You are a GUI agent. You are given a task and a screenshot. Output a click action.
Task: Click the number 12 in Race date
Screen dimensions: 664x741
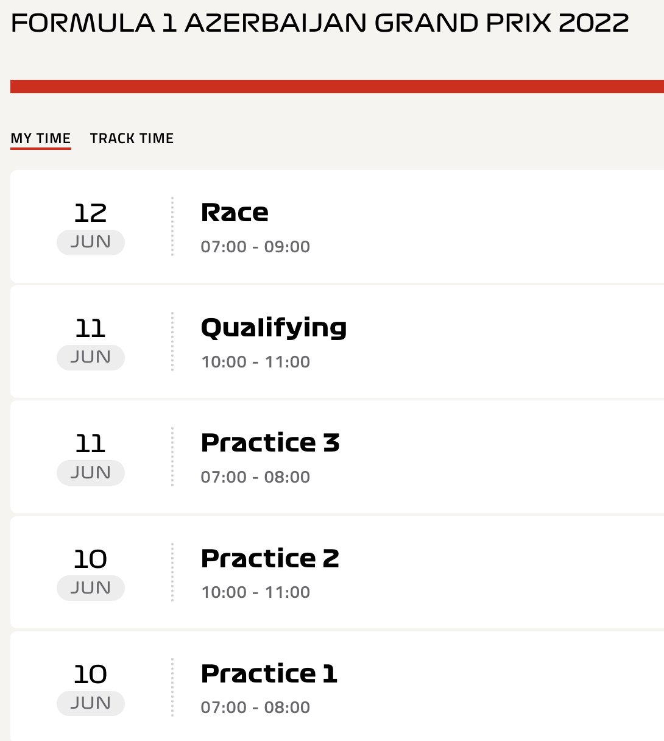pyautogui.click(x=90, y=213)
